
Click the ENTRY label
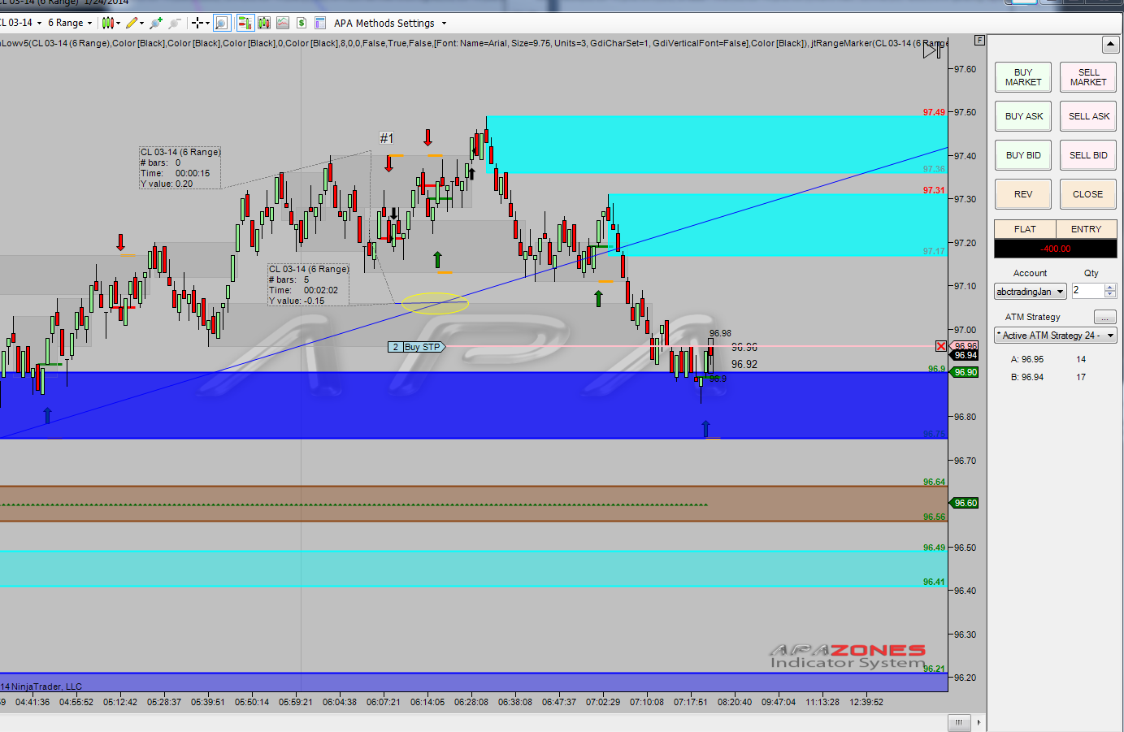click(x=1086, y=229)
